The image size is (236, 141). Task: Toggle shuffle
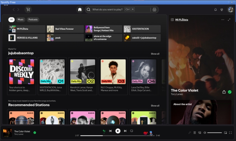(104, 131)
